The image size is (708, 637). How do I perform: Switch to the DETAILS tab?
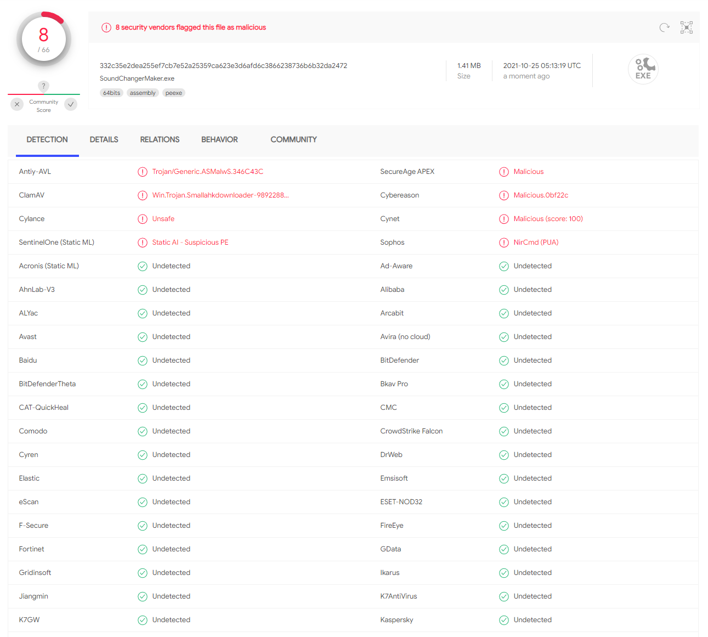pos(104,139)
